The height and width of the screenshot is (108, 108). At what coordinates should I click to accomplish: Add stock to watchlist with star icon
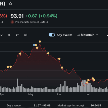[x=11, y=4]
